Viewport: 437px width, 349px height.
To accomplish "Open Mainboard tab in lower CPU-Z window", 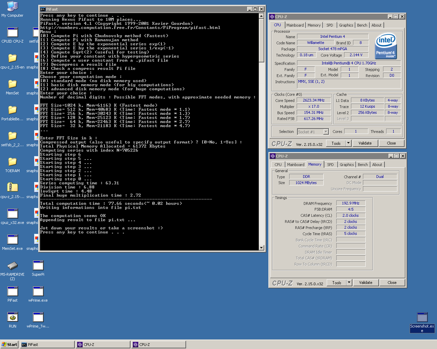I will tap(296, 165).
